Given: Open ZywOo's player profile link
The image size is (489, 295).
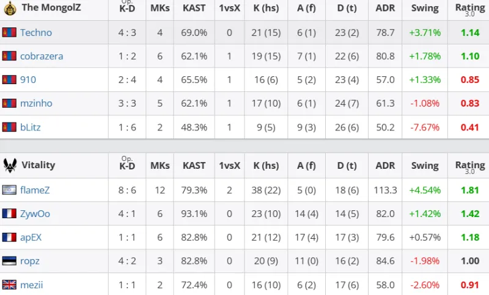Looking at the screenshot, I should [35, 213].
